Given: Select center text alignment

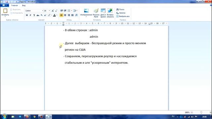Looking at the screenshot, I should click(65, 15).
